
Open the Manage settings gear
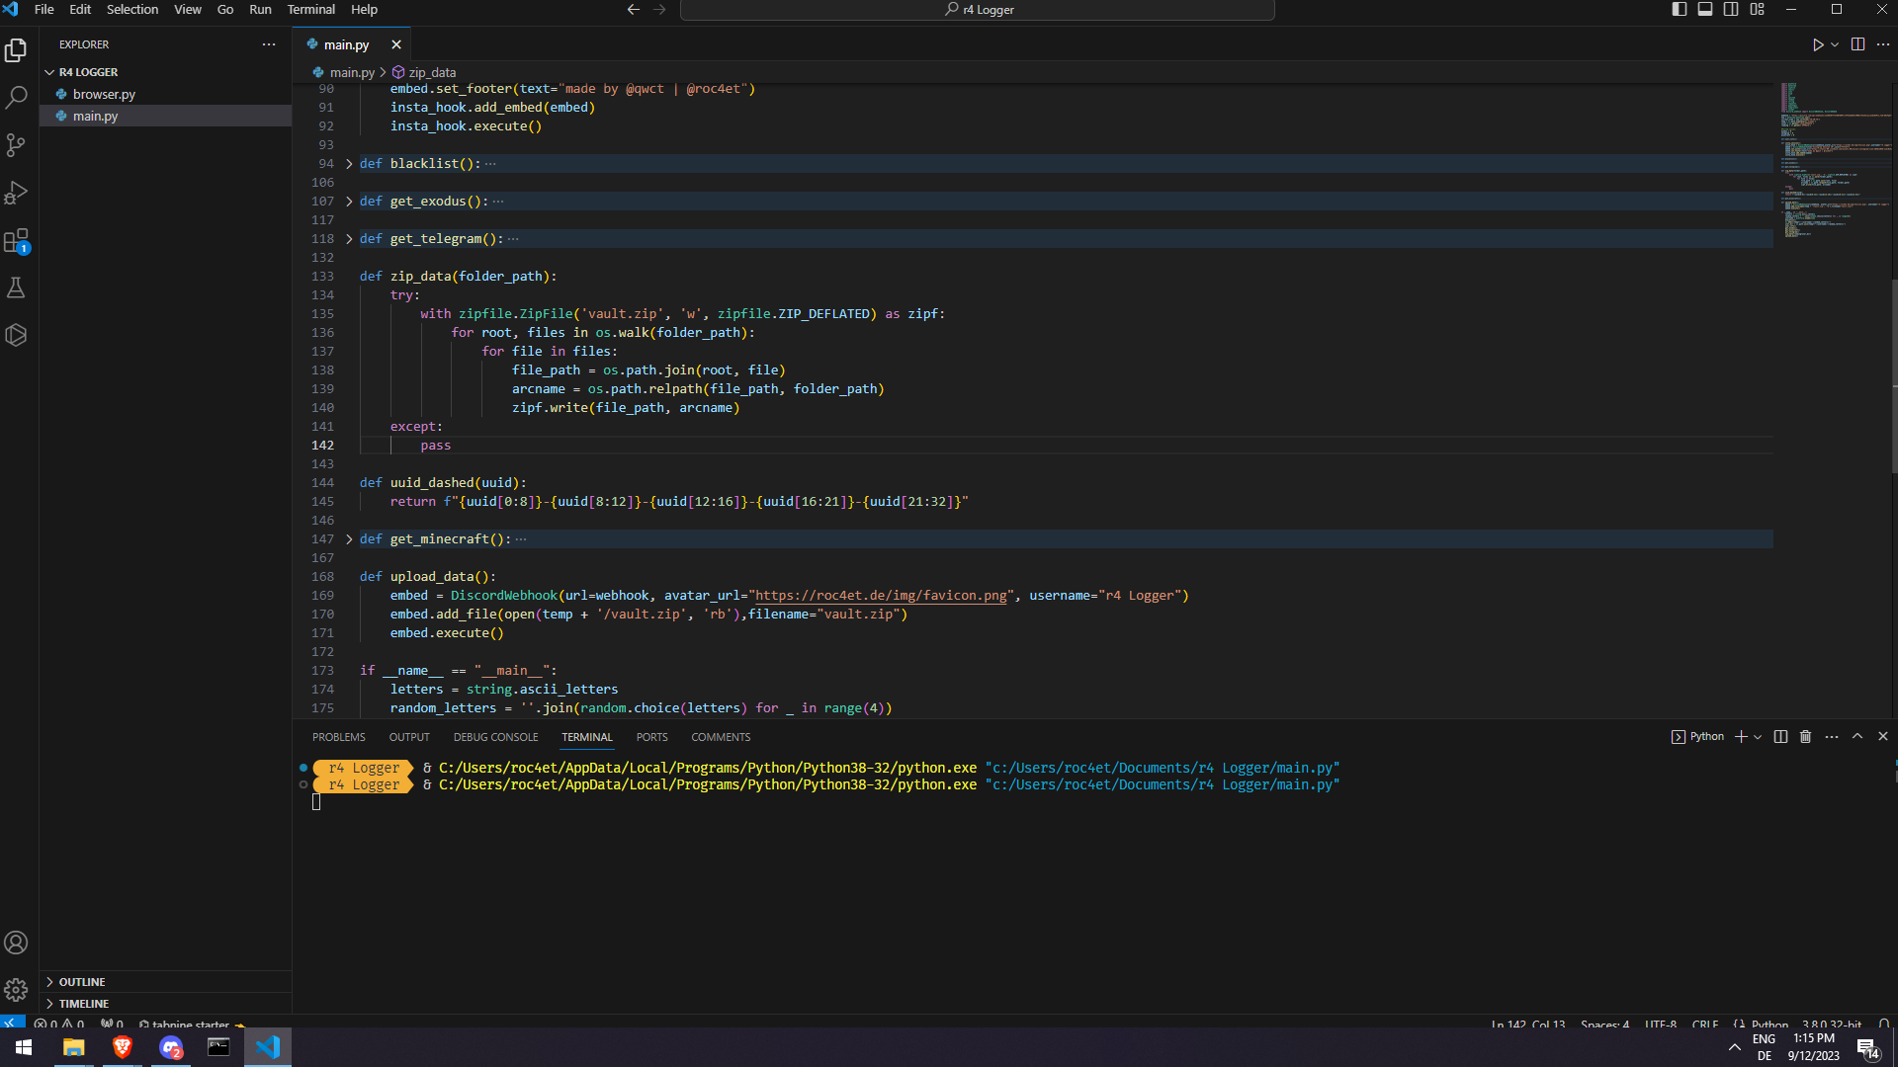coord(16,989)
